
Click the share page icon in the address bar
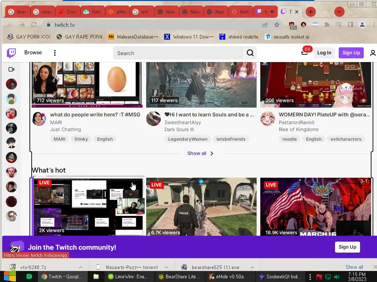[x=265, y=25]
